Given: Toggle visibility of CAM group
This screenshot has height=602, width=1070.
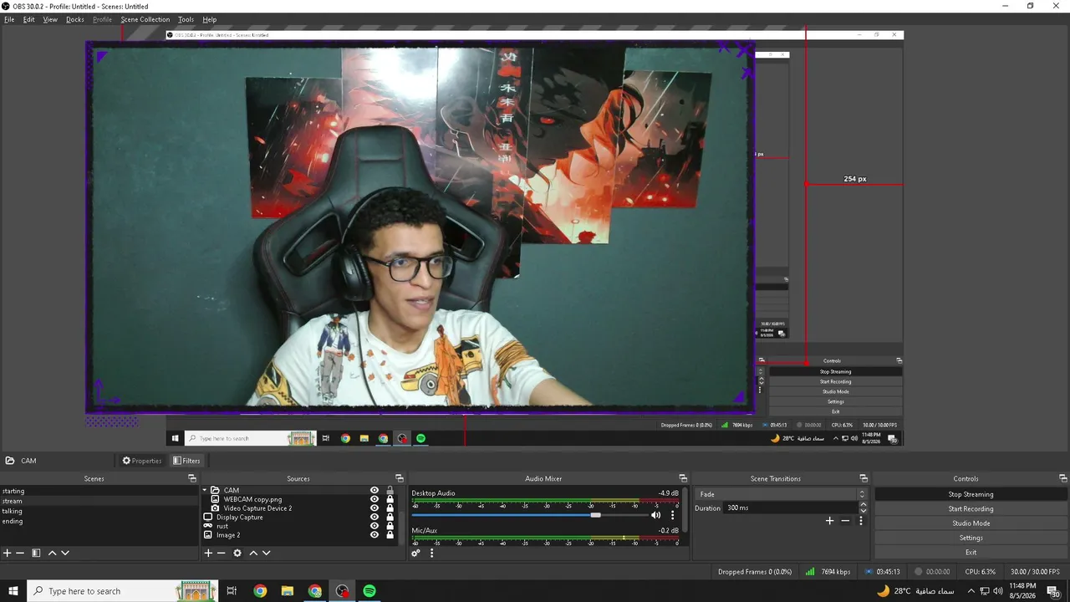Looking at the screenshot, I should (374, 491).
